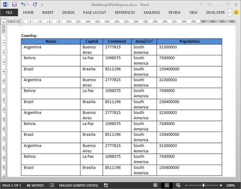
Task: Click the Country: heading text
Action: [x=29, y=36]
